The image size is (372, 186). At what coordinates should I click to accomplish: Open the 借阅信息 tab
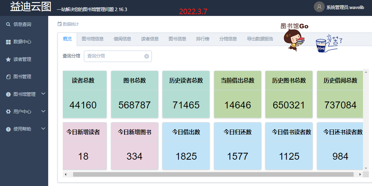coord(122,39)
